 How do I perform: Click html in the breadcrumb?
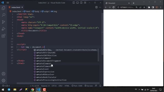coord(28,11)
